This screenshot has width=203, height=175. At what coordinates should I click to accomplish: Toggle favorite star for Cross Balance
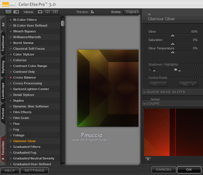(x=11, y=77)
